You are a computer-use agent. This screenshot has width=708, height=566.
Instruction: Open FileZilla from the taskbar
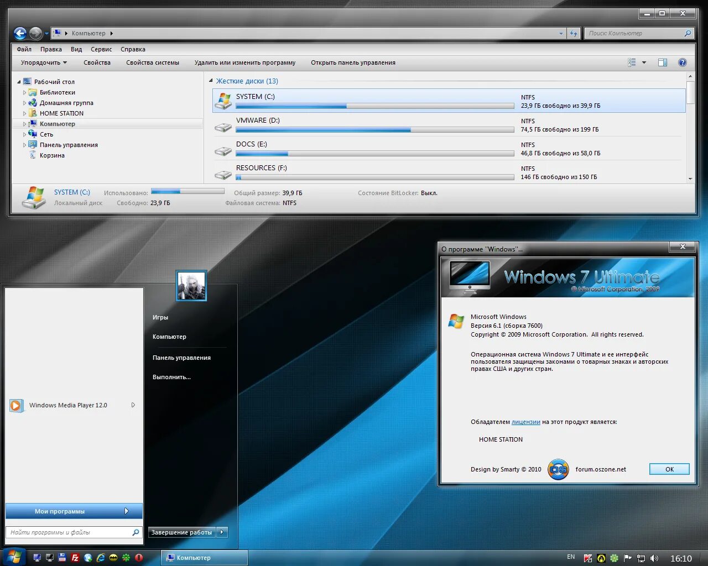(75, 558)
